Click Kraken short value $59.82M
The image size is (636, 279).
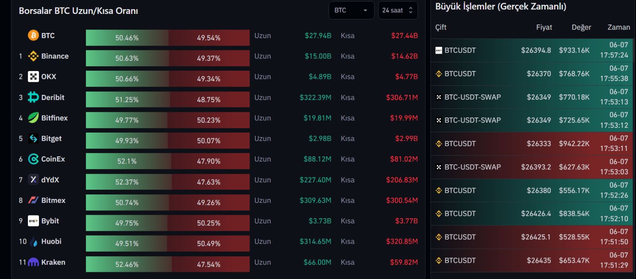404,262
